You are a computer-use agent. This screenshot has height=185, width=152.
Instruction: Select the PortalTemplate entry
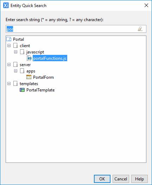[40, 90]
